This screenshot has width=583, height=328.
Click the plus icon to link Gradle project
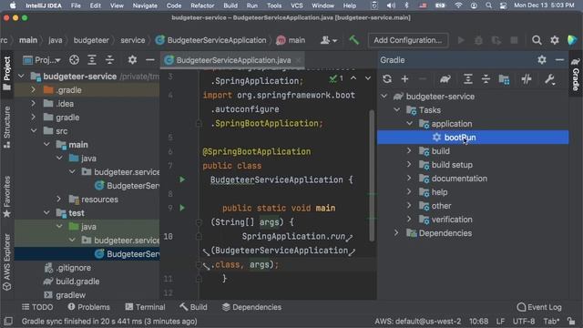pos(404,79)
